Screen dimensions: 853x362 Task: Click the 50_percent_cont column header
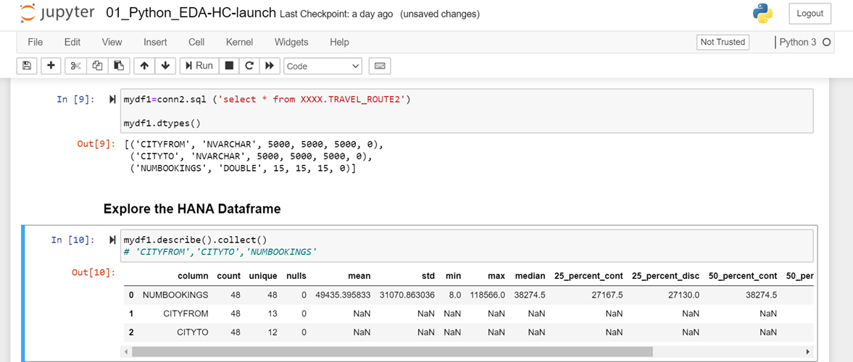(x=743, y=276)
